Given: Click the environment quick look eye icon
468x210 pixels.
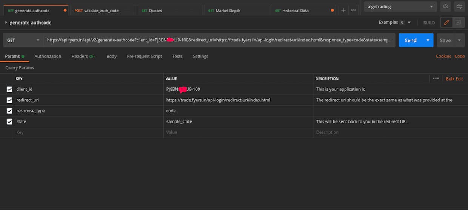Looking at the screenshot, I should click(x=446, y=6).
